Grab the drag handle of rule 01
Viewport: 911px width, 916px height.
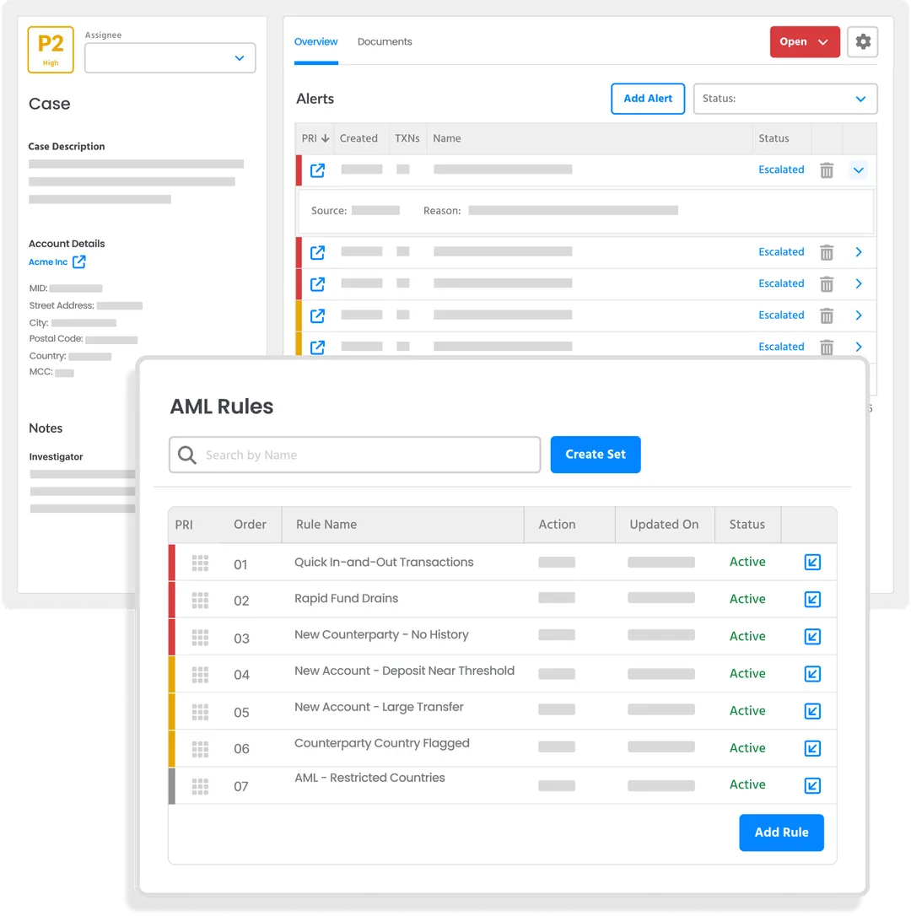pos(200,563)
